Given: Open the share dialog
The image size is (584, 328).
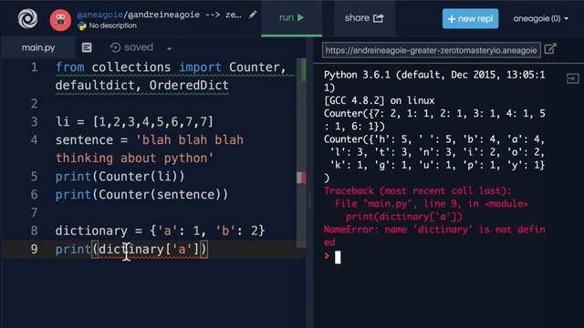Looking at the screenshot, I should [x=364, y=18].
